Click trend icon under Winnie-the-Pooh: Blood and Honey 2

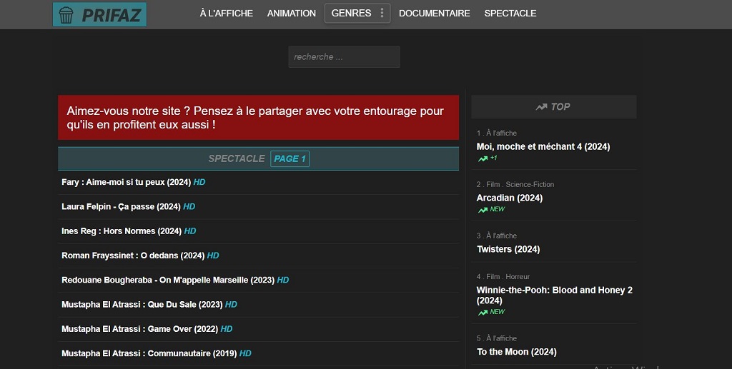(x=483, y=313)
